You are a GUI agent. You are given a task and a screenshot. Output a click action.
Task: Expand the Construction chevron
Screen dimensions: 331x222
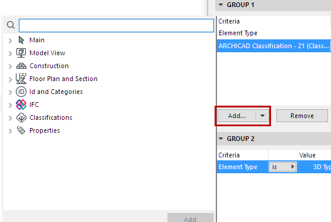pos(10,66)
